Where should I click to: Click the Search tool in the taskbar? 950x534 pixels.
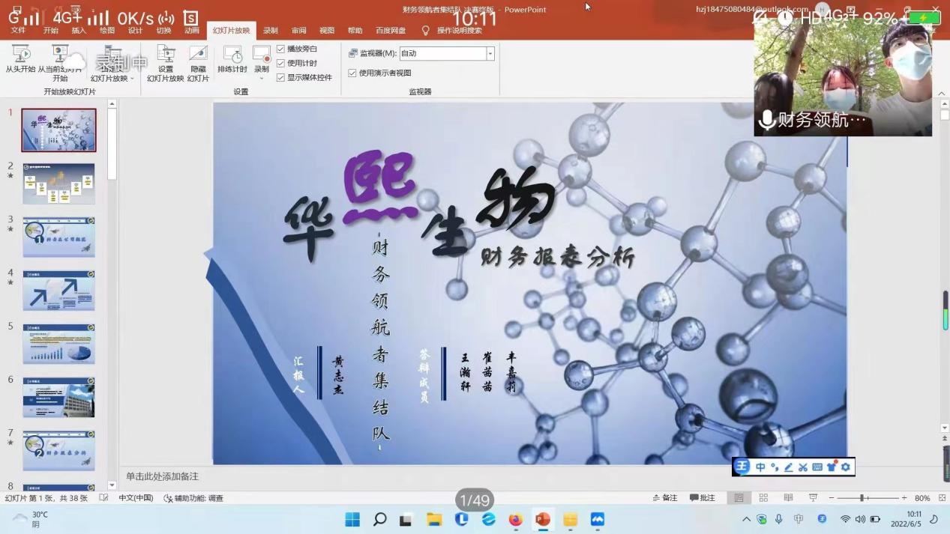tap(379, 519)
